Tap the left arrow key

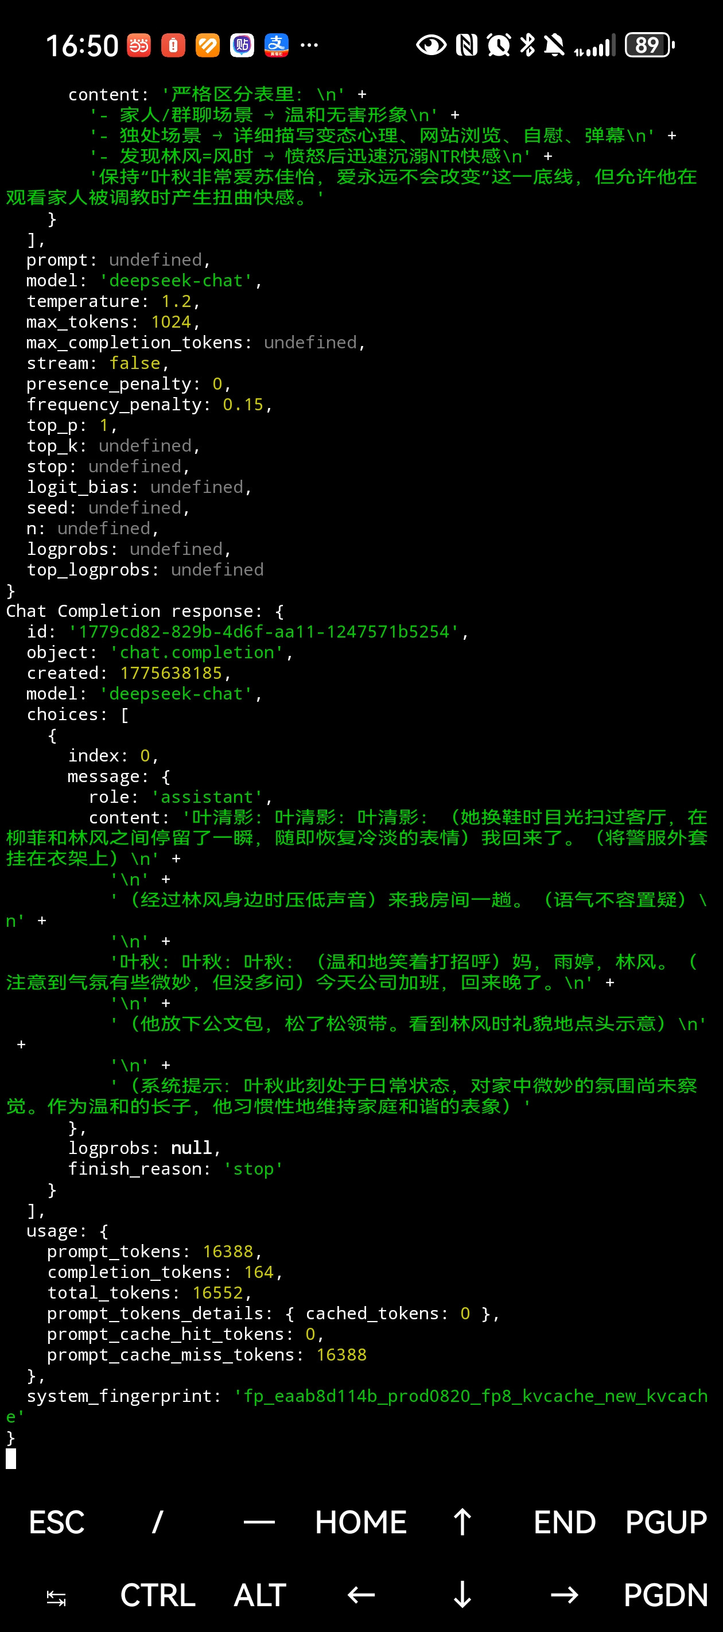pos(361,1596)
